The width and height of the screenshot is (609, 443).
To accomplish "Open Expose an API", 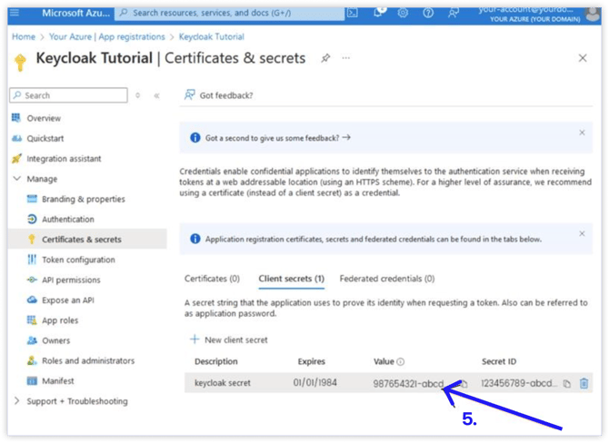I will (x=68, y=300).
